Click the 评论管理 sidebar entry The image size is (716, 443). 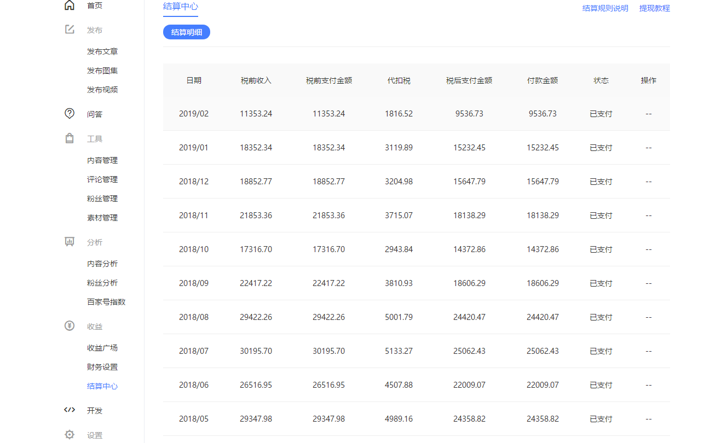pos(102,179)
